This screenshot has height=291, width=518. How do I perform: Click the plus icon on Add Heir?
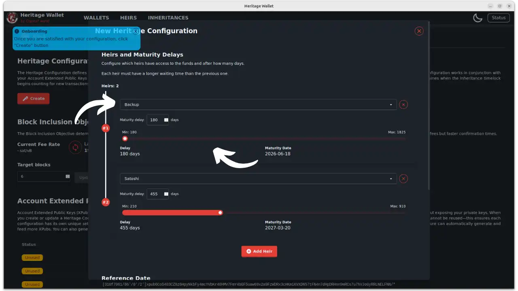249,251
